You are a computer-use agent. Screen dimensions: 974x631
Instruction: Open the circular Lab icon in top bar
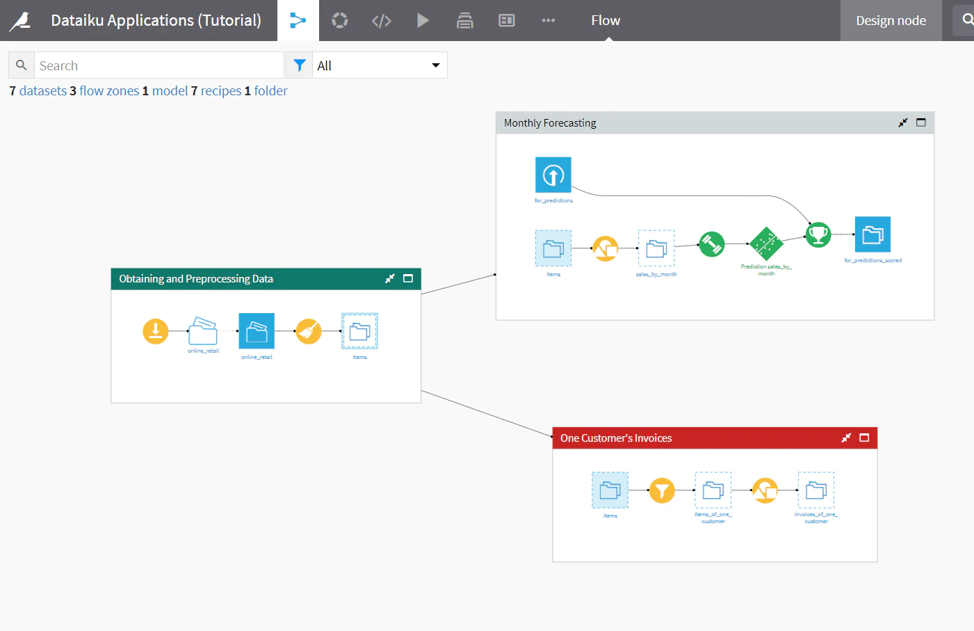coord(340,20)
